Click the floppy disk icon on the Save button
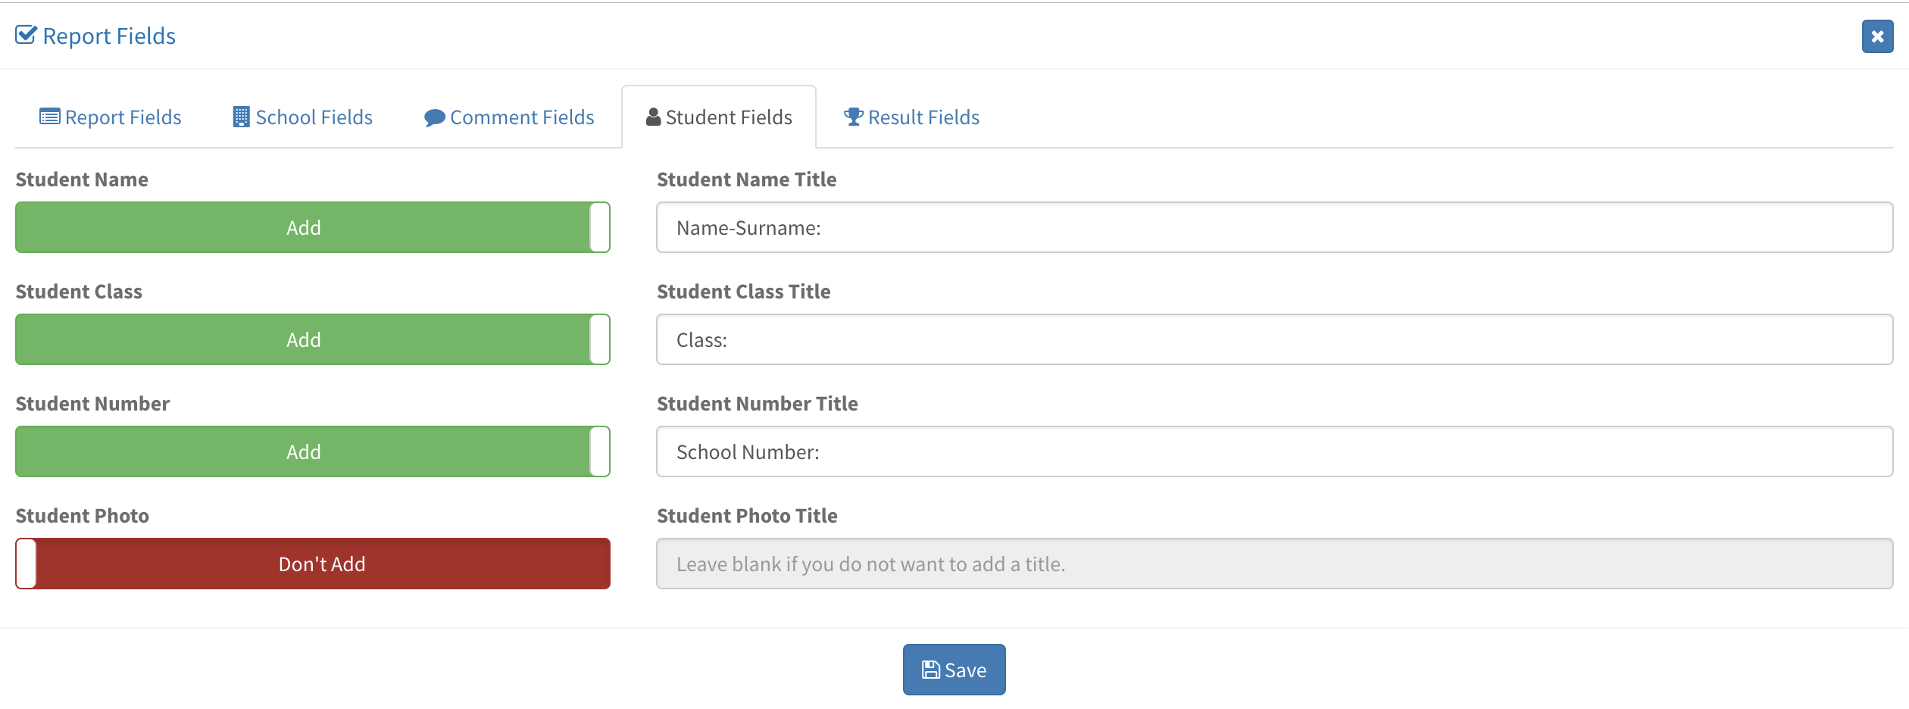1909x709 pixels. [931, 670]
